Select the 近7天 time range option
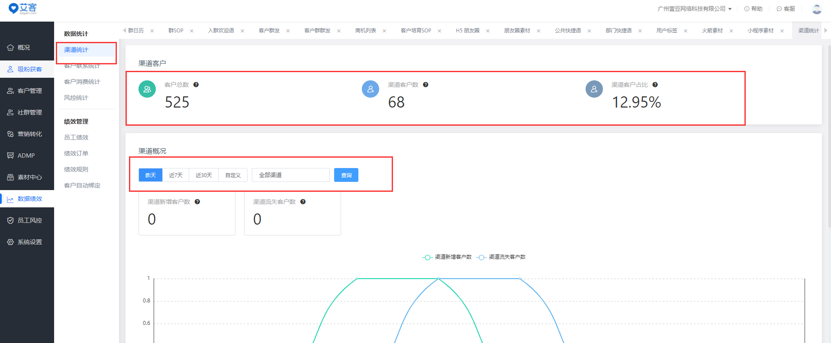 tap(176, 175)
